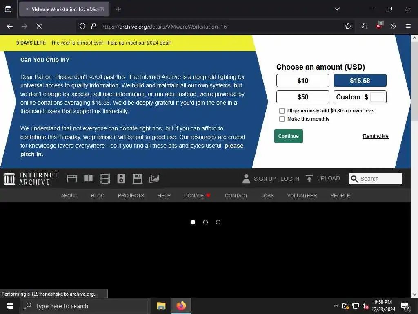Click the Internet Archive Search box
The width and height of the screenshot is (418, 314).
pos(376,179)
